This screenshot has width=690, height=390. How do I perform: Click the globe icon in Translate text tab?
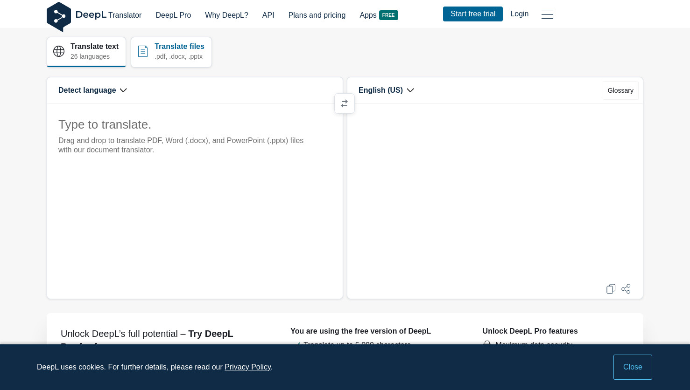click(x=59, y=51)
